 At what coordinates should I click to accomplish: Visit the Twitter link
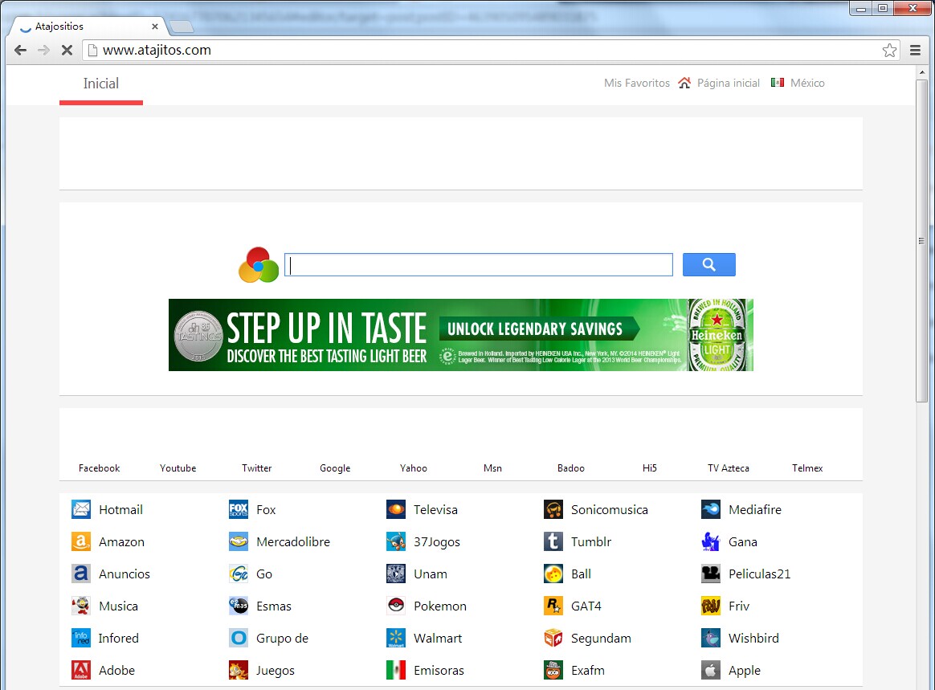(x=256, y=468)
